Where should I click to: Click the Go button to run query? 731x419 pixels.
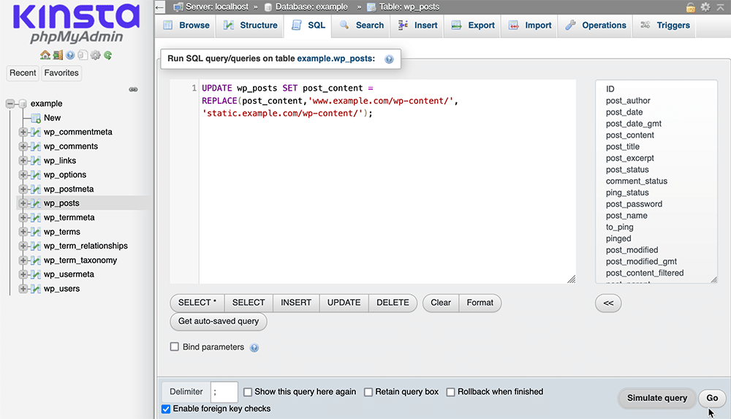pos(712,398)
